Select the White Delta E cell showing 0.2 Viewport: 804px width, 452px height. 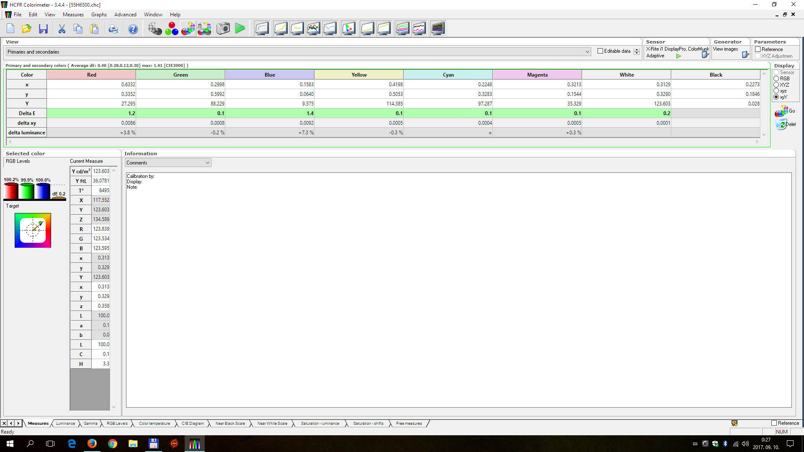(626, 113)
